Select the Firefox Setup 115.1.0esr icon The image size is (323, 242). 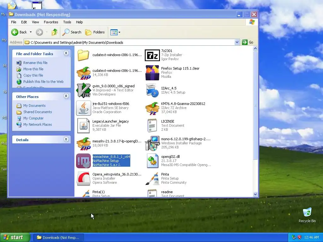tap(152, 73)
